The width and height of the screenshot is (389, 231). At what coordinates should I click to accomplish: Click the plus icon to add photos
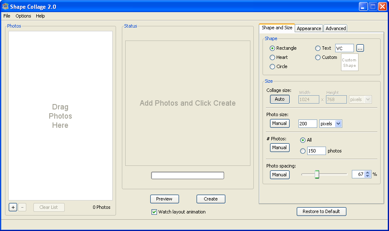(13, 207)
